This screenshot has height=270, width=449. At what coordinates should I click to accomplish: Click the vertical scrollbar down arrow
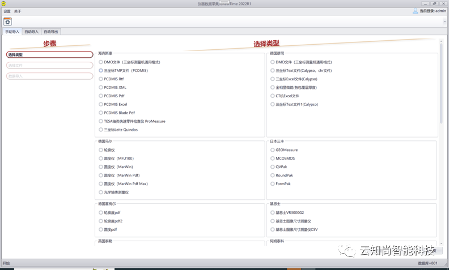pyautogui.click(x=441, y=243)
